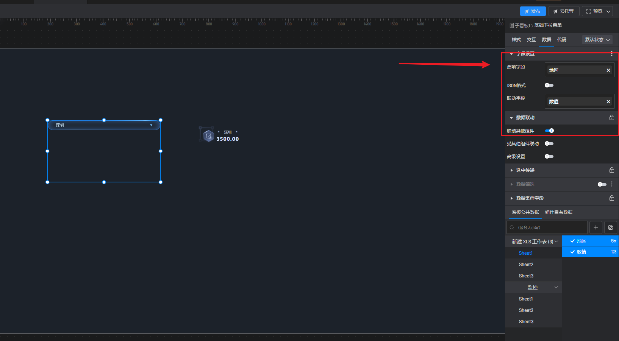Expand the 选中传递 section
This screenshot has height=341, width=619.
pyautogui.click(x=525, y=170)
